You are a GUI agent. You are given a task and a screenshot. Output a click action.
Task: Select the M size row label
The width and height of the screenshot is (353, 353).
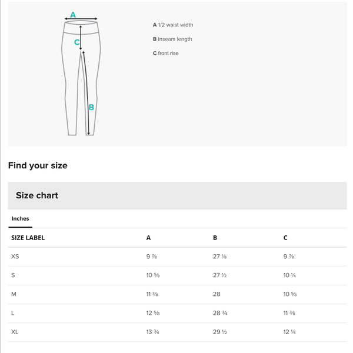click(x=14, y=294)
